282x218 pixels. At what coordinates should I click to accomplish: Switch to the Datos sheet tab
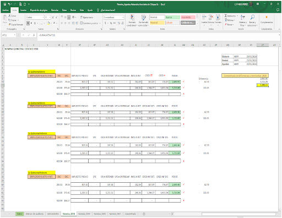pyautogui.click(x=20, y=214)
